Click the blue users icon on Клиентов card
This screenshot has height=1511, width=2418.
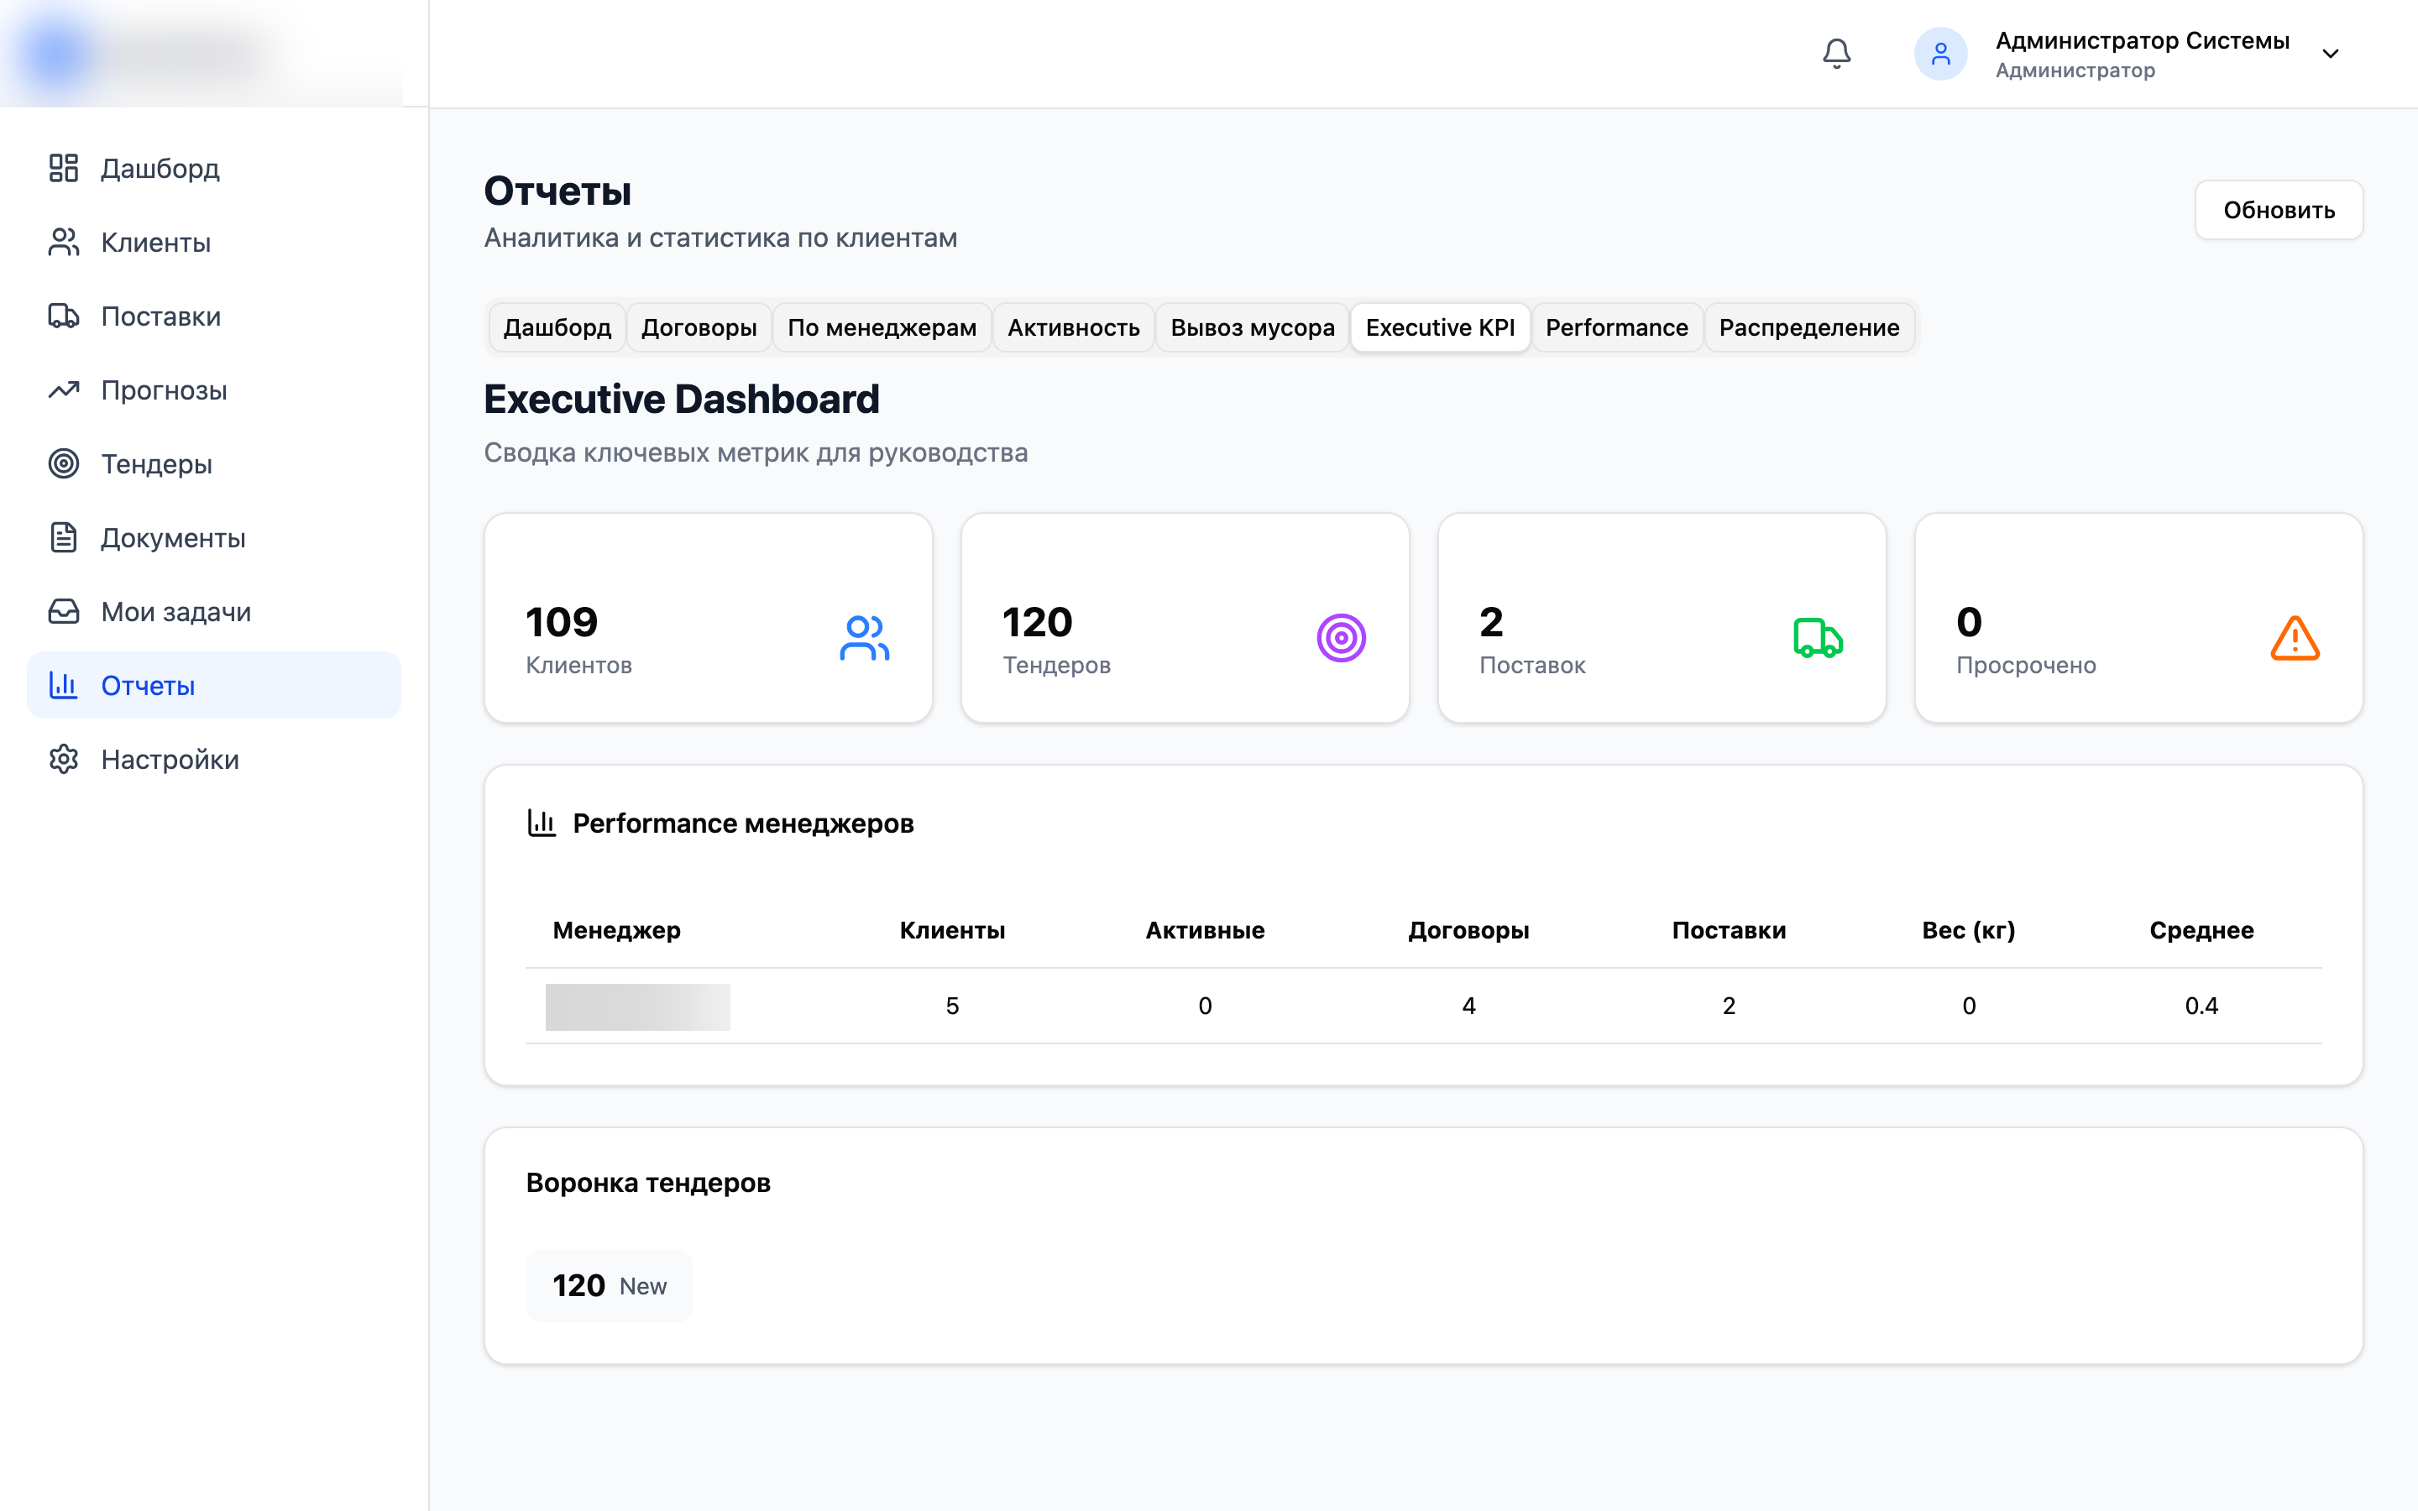[x=864, y=638]
